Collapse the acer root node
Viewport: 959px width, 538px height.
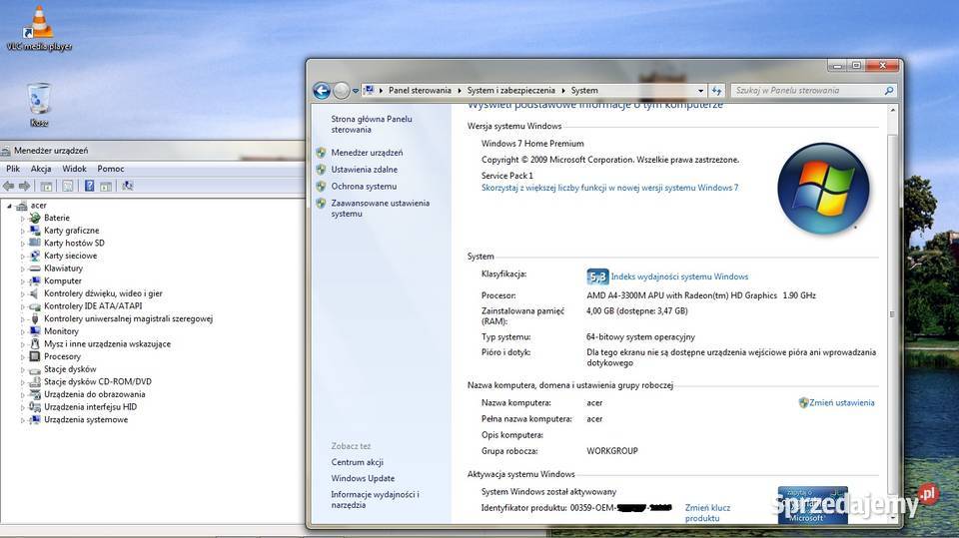pos(9,206)
